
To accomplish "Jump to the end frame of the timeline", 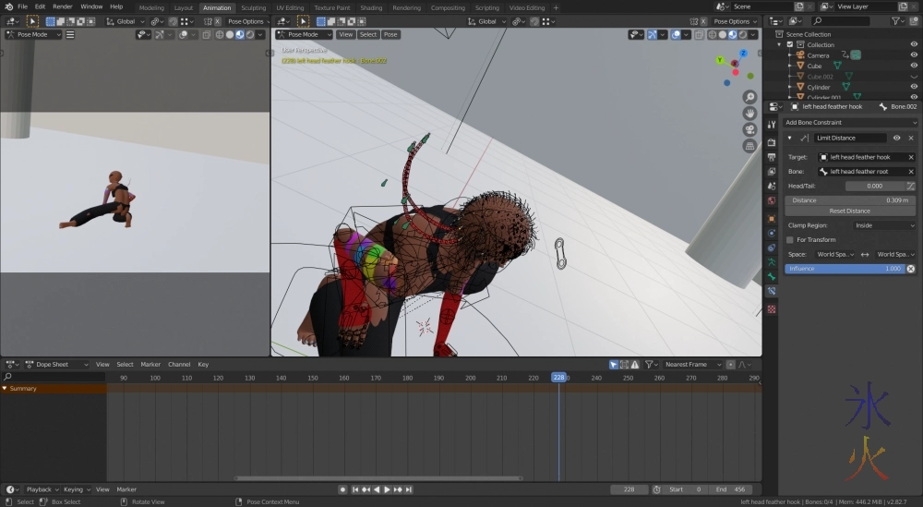I will coord(409,489).
